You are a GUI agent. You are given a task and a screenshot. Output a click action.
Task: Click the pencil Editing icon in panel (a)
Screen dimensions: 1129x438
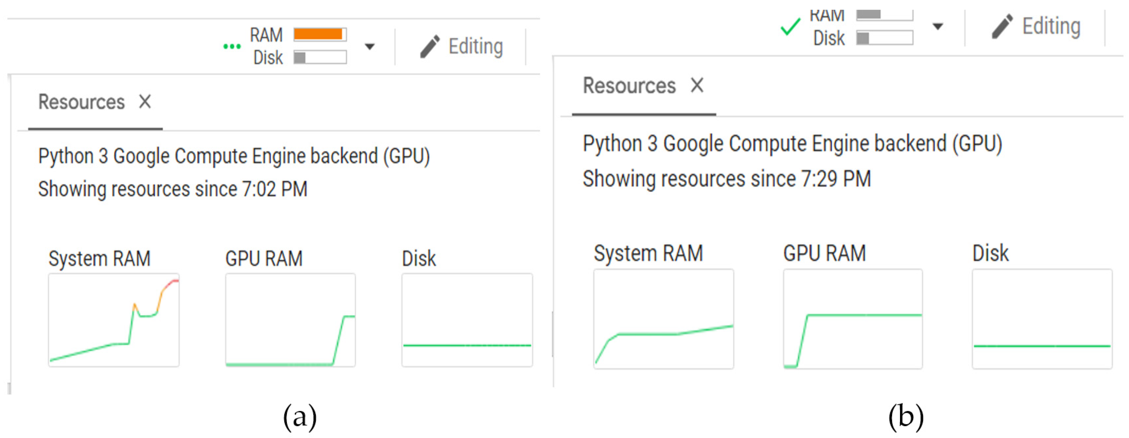[430, 46]
